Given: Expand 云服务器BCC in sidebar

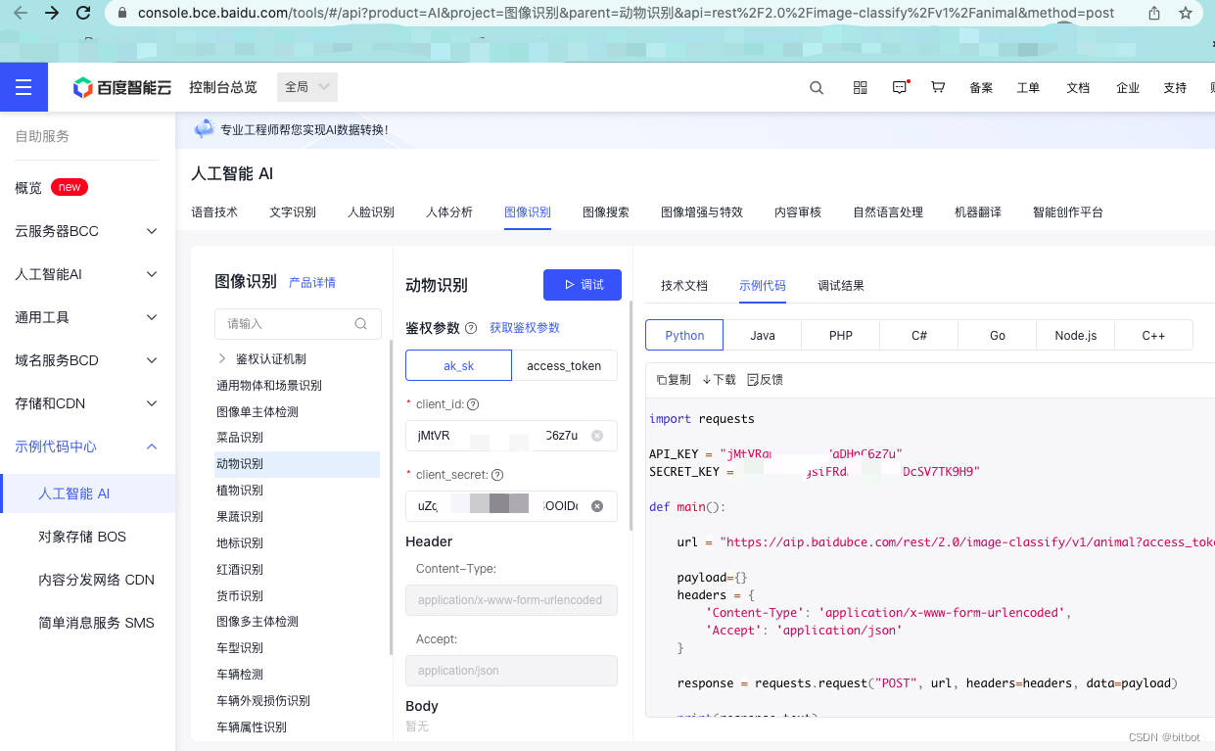Looking at the screenshot, I should pos(86,231).
